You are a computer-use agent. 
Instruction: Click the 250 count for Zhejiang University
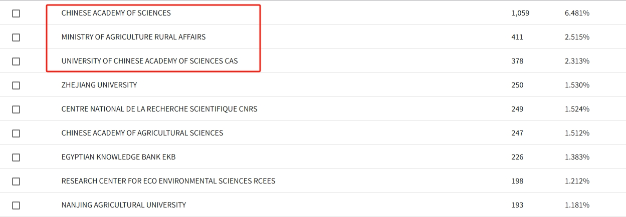click(517, 85)
